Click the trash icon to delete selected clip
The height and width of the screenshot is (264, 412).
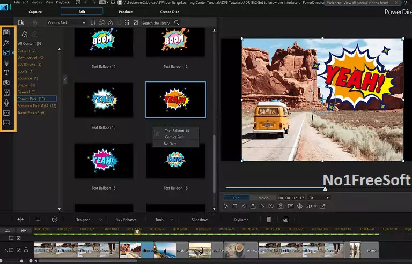269,220
